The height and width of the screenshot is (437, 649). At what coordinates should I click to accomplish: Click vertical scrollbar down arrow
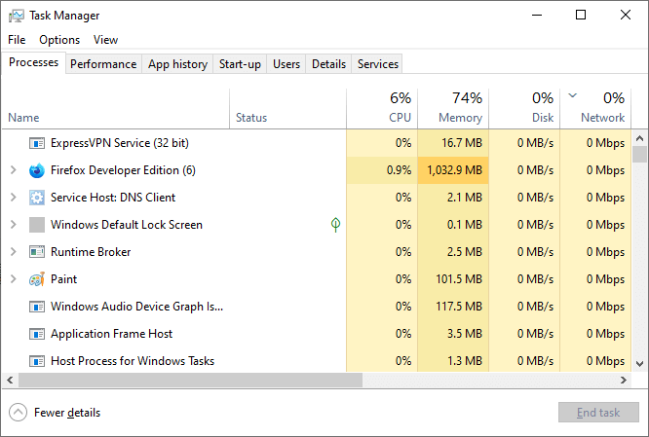640,363
